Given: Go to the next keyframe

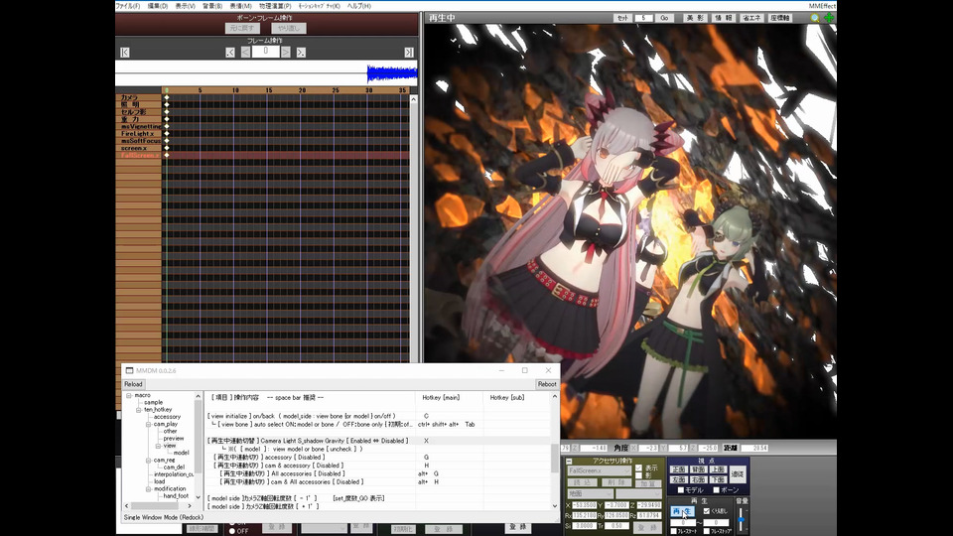Looking at the screenshot, I should click(301, 53).
